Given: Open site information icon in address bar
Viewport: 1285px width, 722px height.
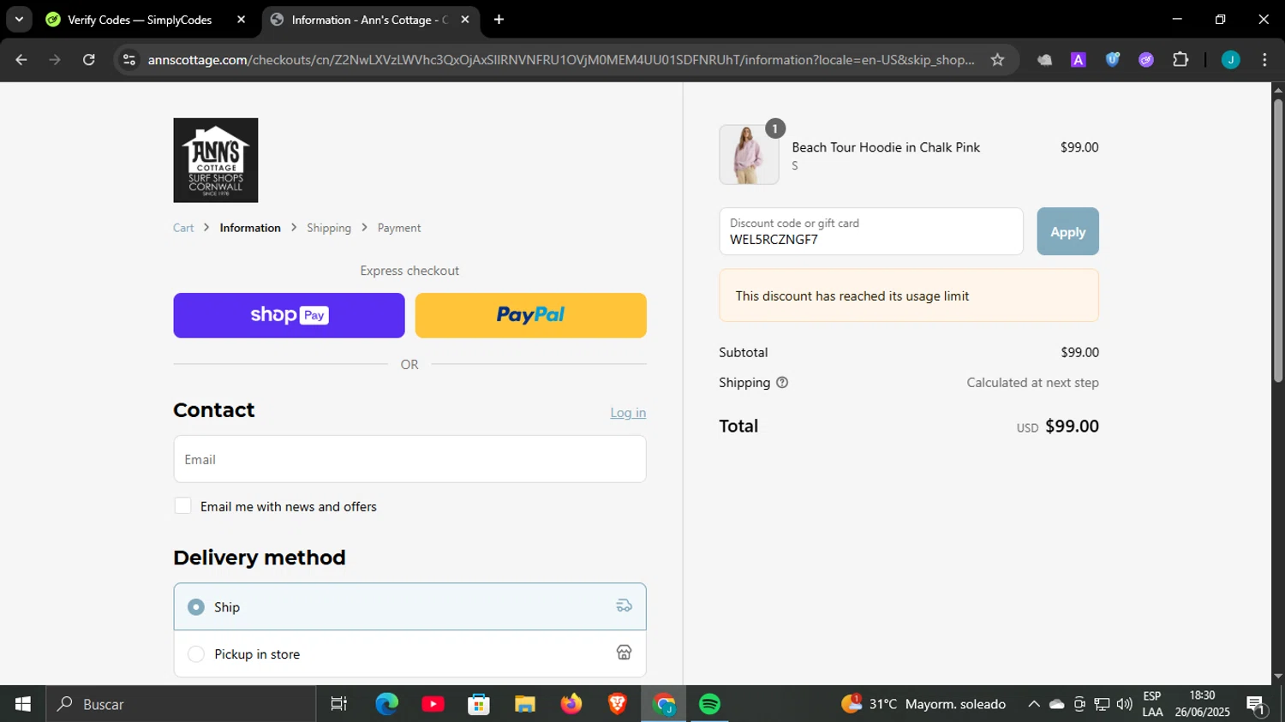Looking at the screenshot, I should tap(129, 60).
